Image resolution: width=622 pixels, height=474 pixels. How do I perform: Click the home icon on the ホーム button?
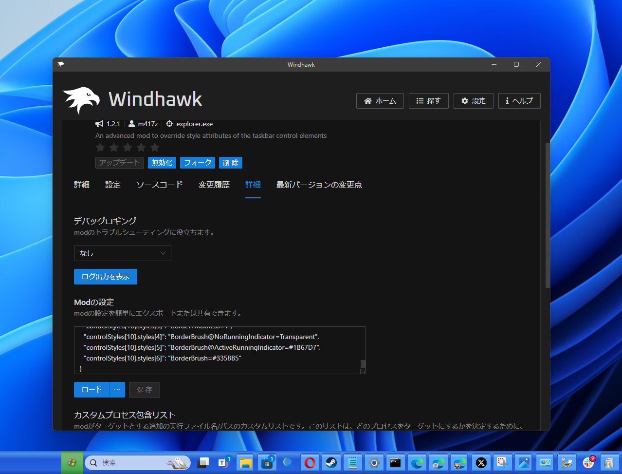point(367,100)
